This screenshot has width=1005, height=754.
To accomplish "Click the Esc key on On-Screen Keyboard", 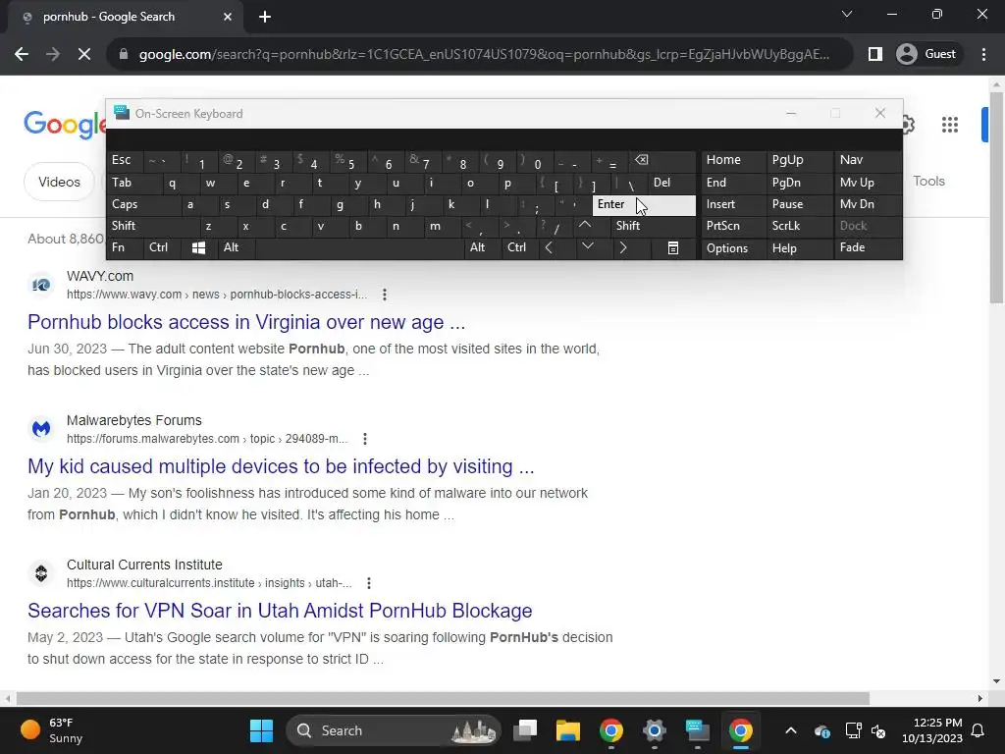I will coord(125,160).
